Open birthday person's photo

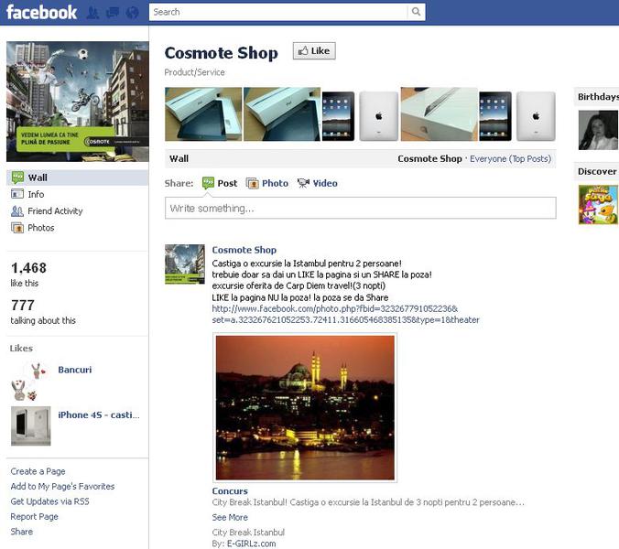pos(599,130)
